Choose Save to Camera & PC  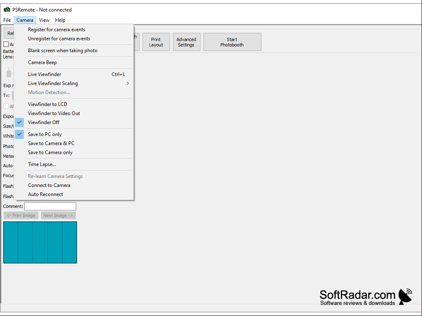[x=74, y=143]
